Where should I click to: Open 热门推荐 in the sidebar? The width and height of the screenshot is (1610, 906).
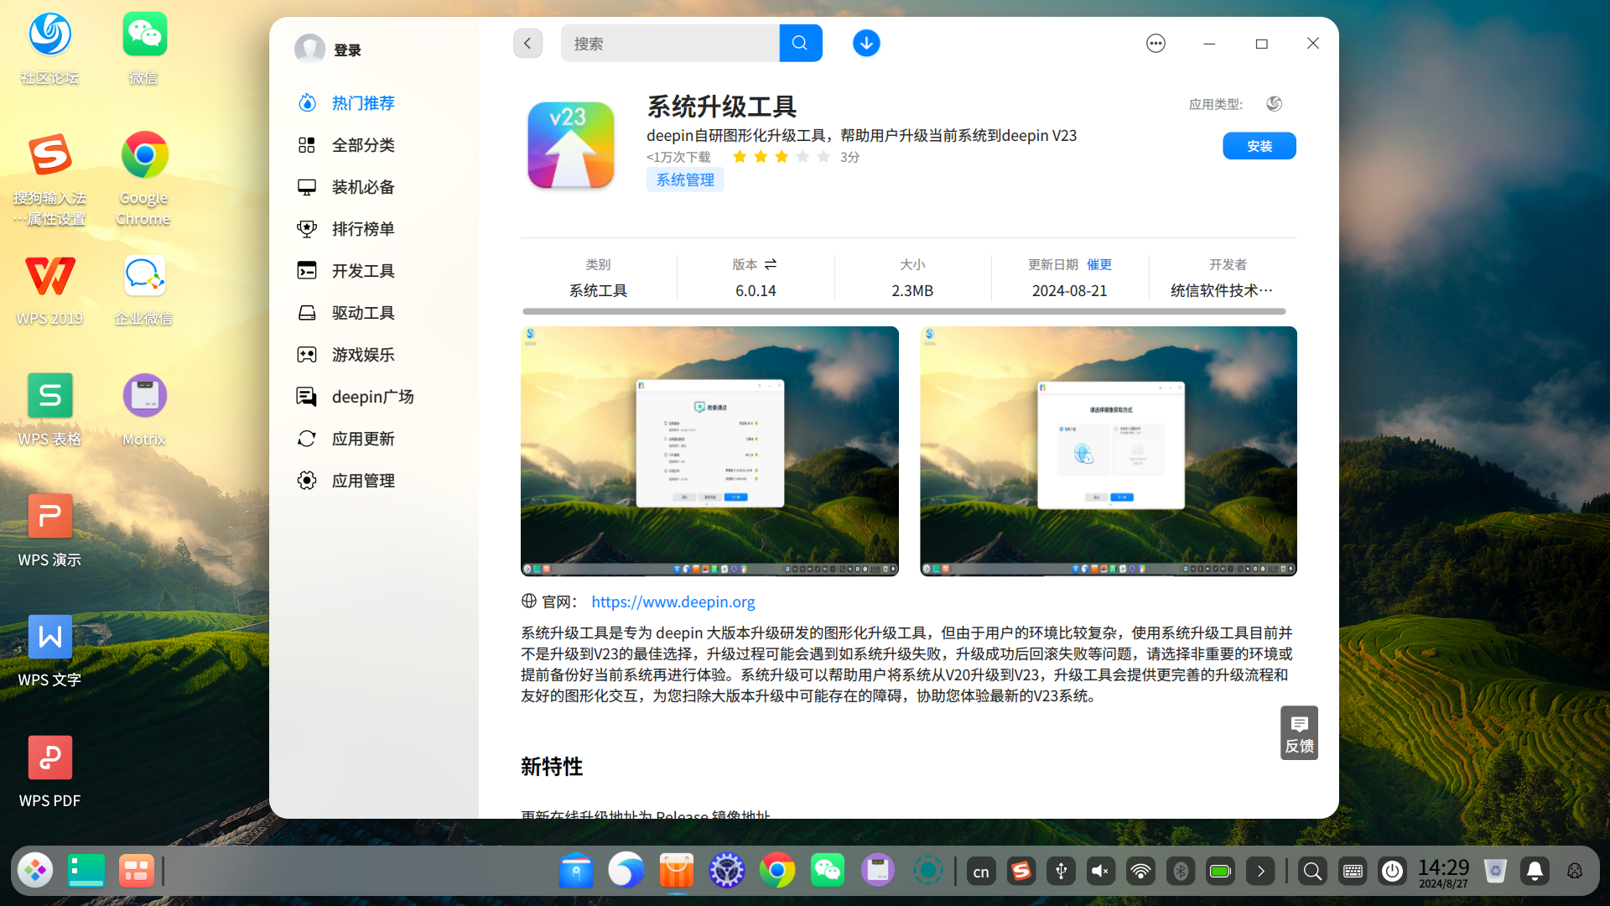click(x=362, y=103)
